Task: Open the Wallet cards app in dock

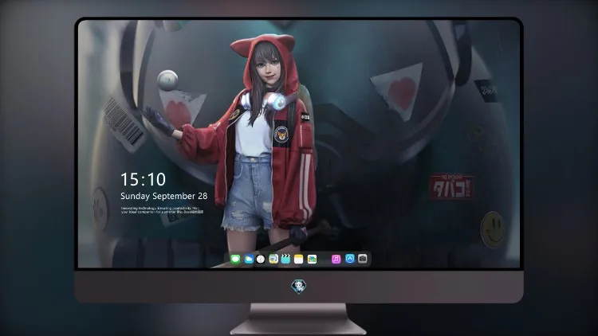Action: [x=312, y=260]
